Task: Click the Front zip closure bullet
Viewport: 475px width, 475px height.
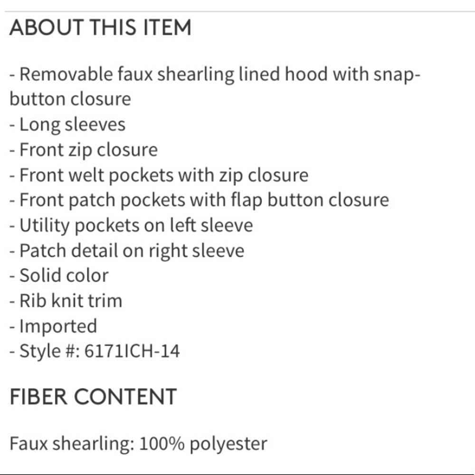Action: click(x=88, y=150)
